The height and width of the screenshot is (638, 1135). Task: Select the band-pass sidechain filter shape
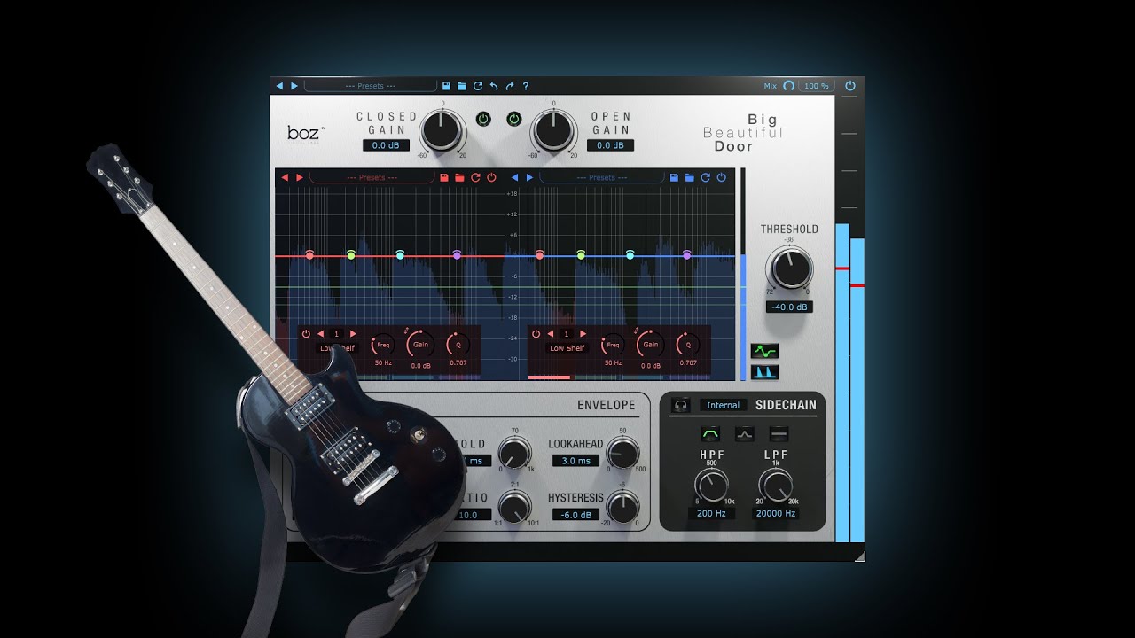(x=710, y=434)
